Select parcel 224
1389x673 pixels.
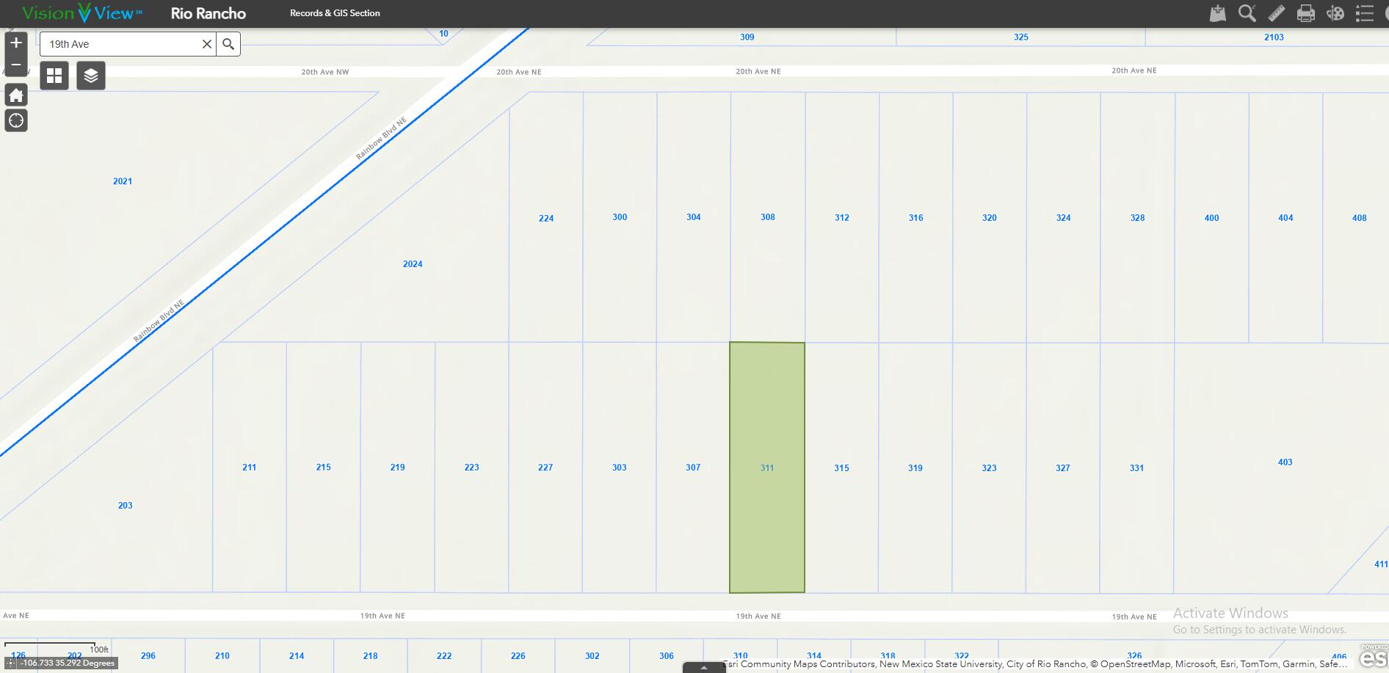click(546, 218)
